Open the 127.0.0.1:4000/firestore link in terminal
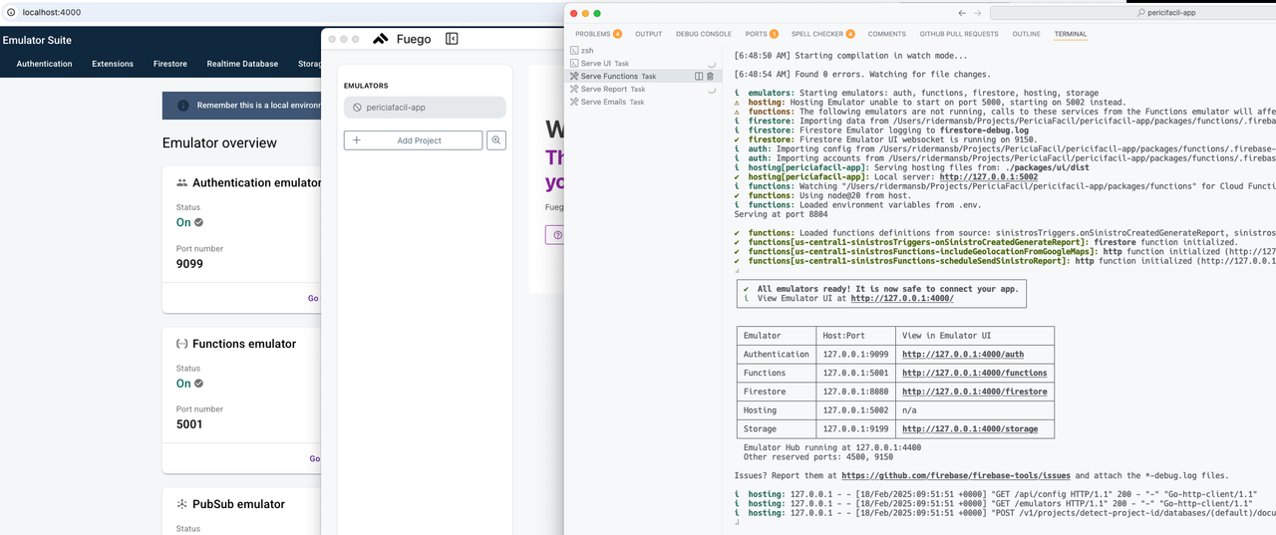Image resolution: width=1276 pixels, height=535 pixels. (x=975, y=392)
